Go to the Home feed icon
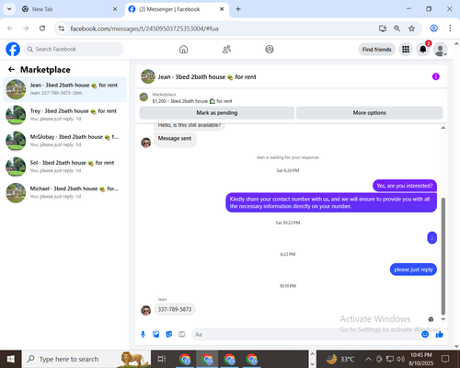This screenshot has height=368, width=460. [183, 49]
